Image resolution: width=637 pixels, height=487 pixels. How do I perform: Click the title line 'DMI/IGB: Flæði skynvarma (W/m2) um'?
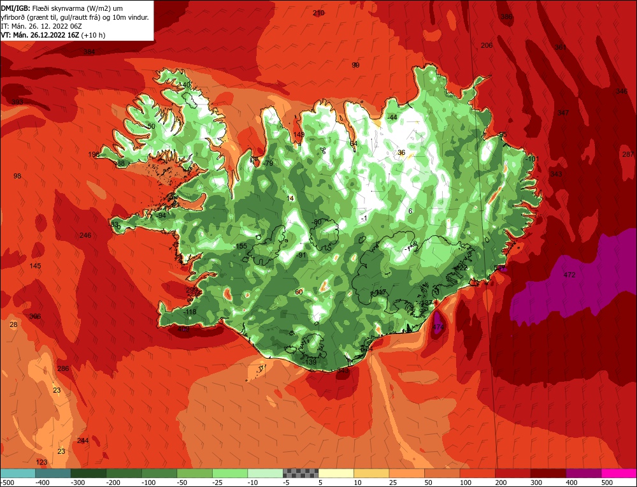coord(62,8)
